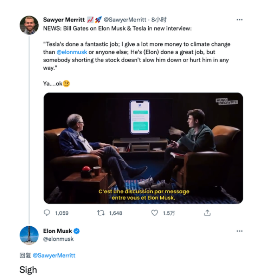Click the rocket emoji beside Sawyer Merritt
This screenshot has height=279, width=277.
pos(98,19)
